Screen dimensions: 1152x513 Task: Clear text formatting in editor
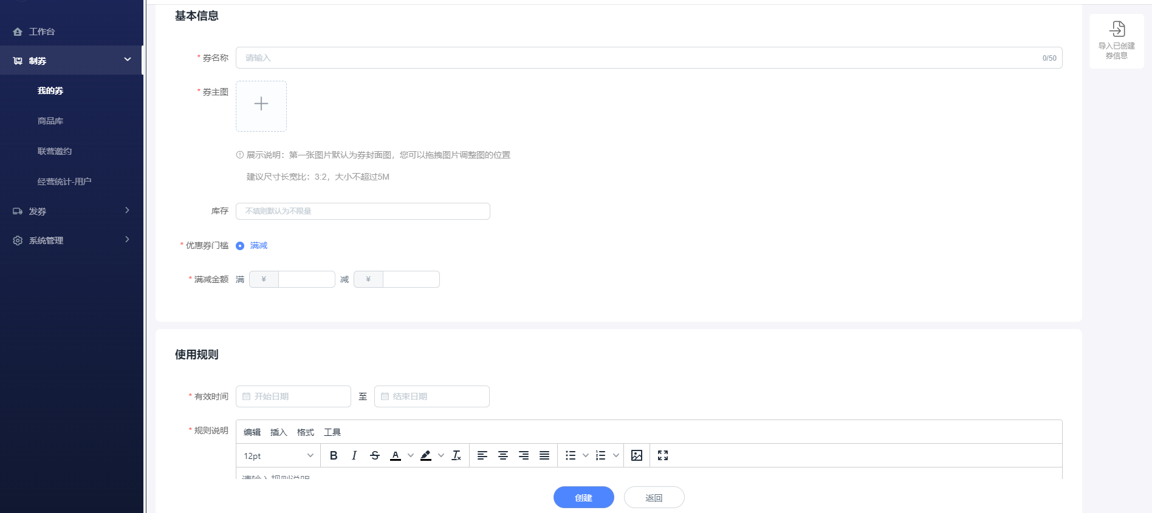(x=456, y=455)
